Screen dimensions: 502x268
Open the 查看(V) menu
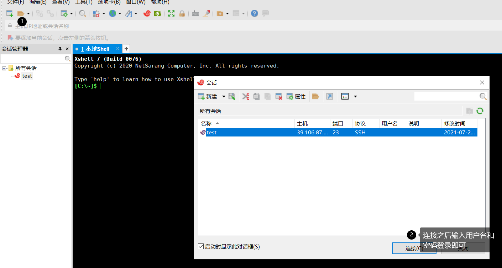tap(61, 2)
